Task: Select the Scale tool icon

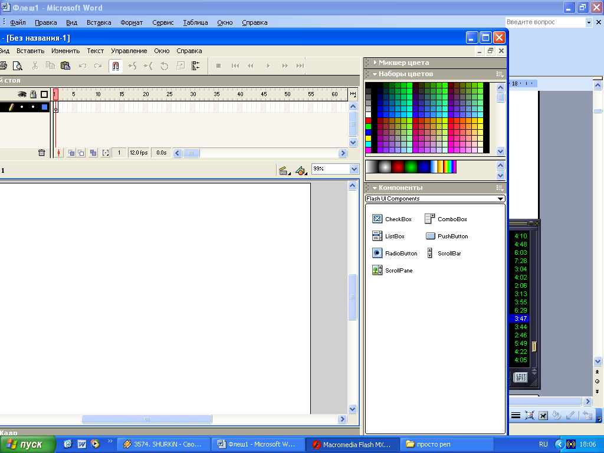Action: pos(180,66)
